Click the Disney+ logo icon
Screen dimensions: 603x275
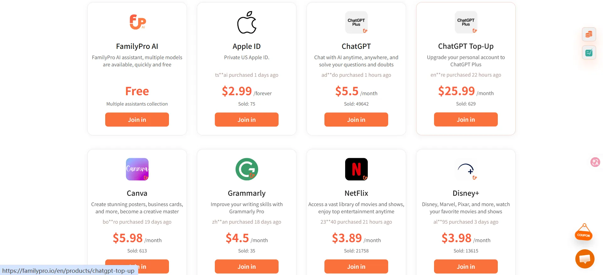(x=466, y=169)
